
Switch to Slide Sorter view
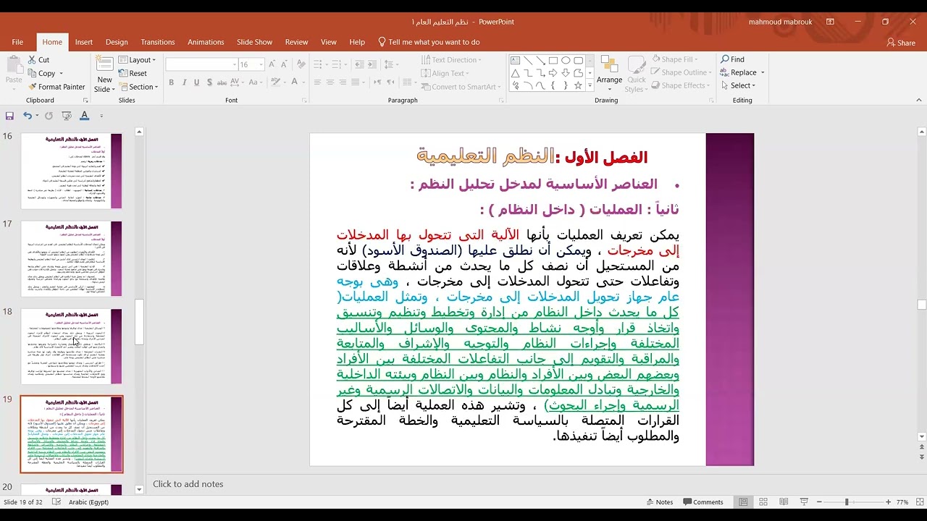coord(763,502)
